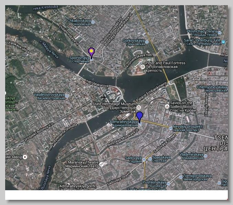Click the Nevskiy prospekt metro icon

[170, 128]
